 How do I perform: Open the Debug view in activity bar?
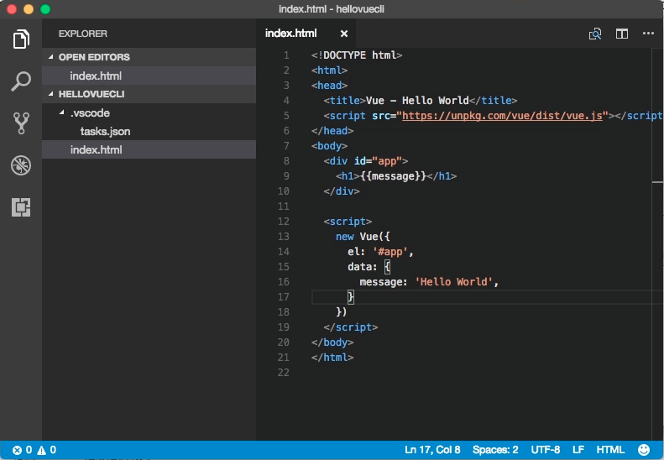click(x=21, y=165)
